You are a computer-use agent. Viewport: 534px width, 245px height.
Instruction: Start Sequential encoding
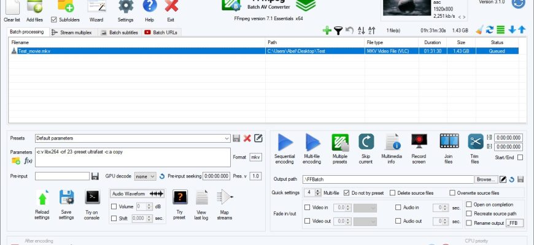pos(285,142)
